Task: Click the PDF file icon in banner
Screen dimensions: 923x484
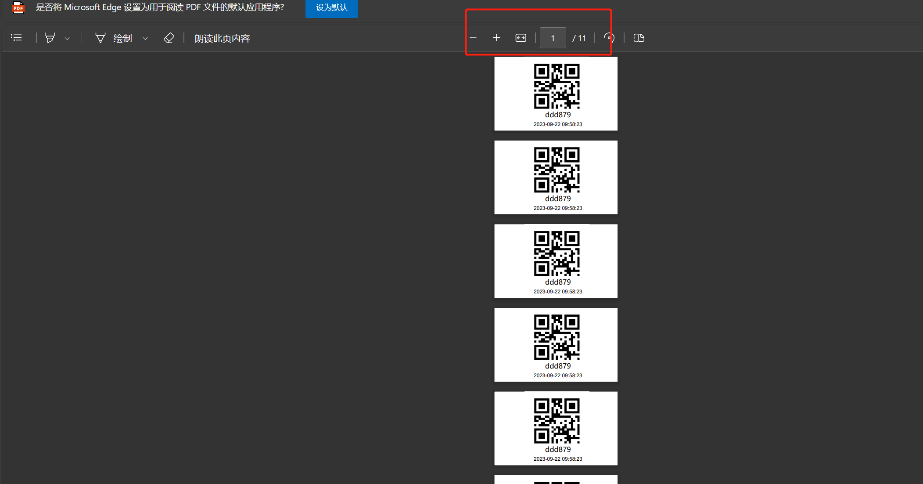Action: pyautogui.click(x=18, y=7)
